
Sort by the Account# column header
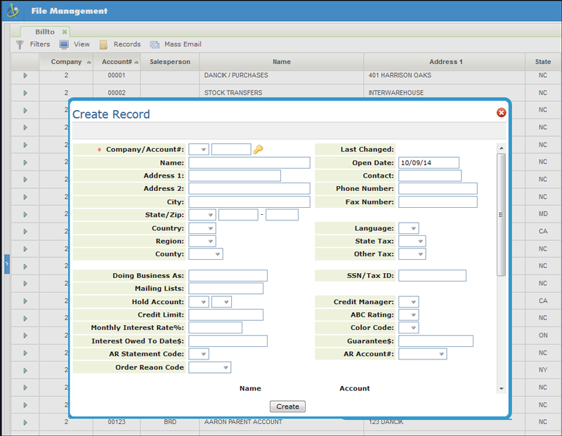[117, 62]
